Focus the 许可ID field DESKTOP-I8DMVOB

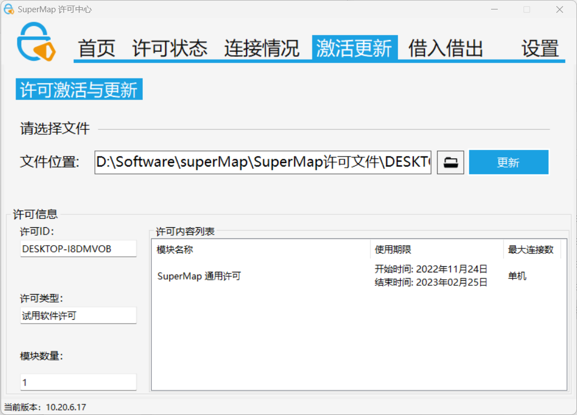pyautogui.click(x=78, y=248)
